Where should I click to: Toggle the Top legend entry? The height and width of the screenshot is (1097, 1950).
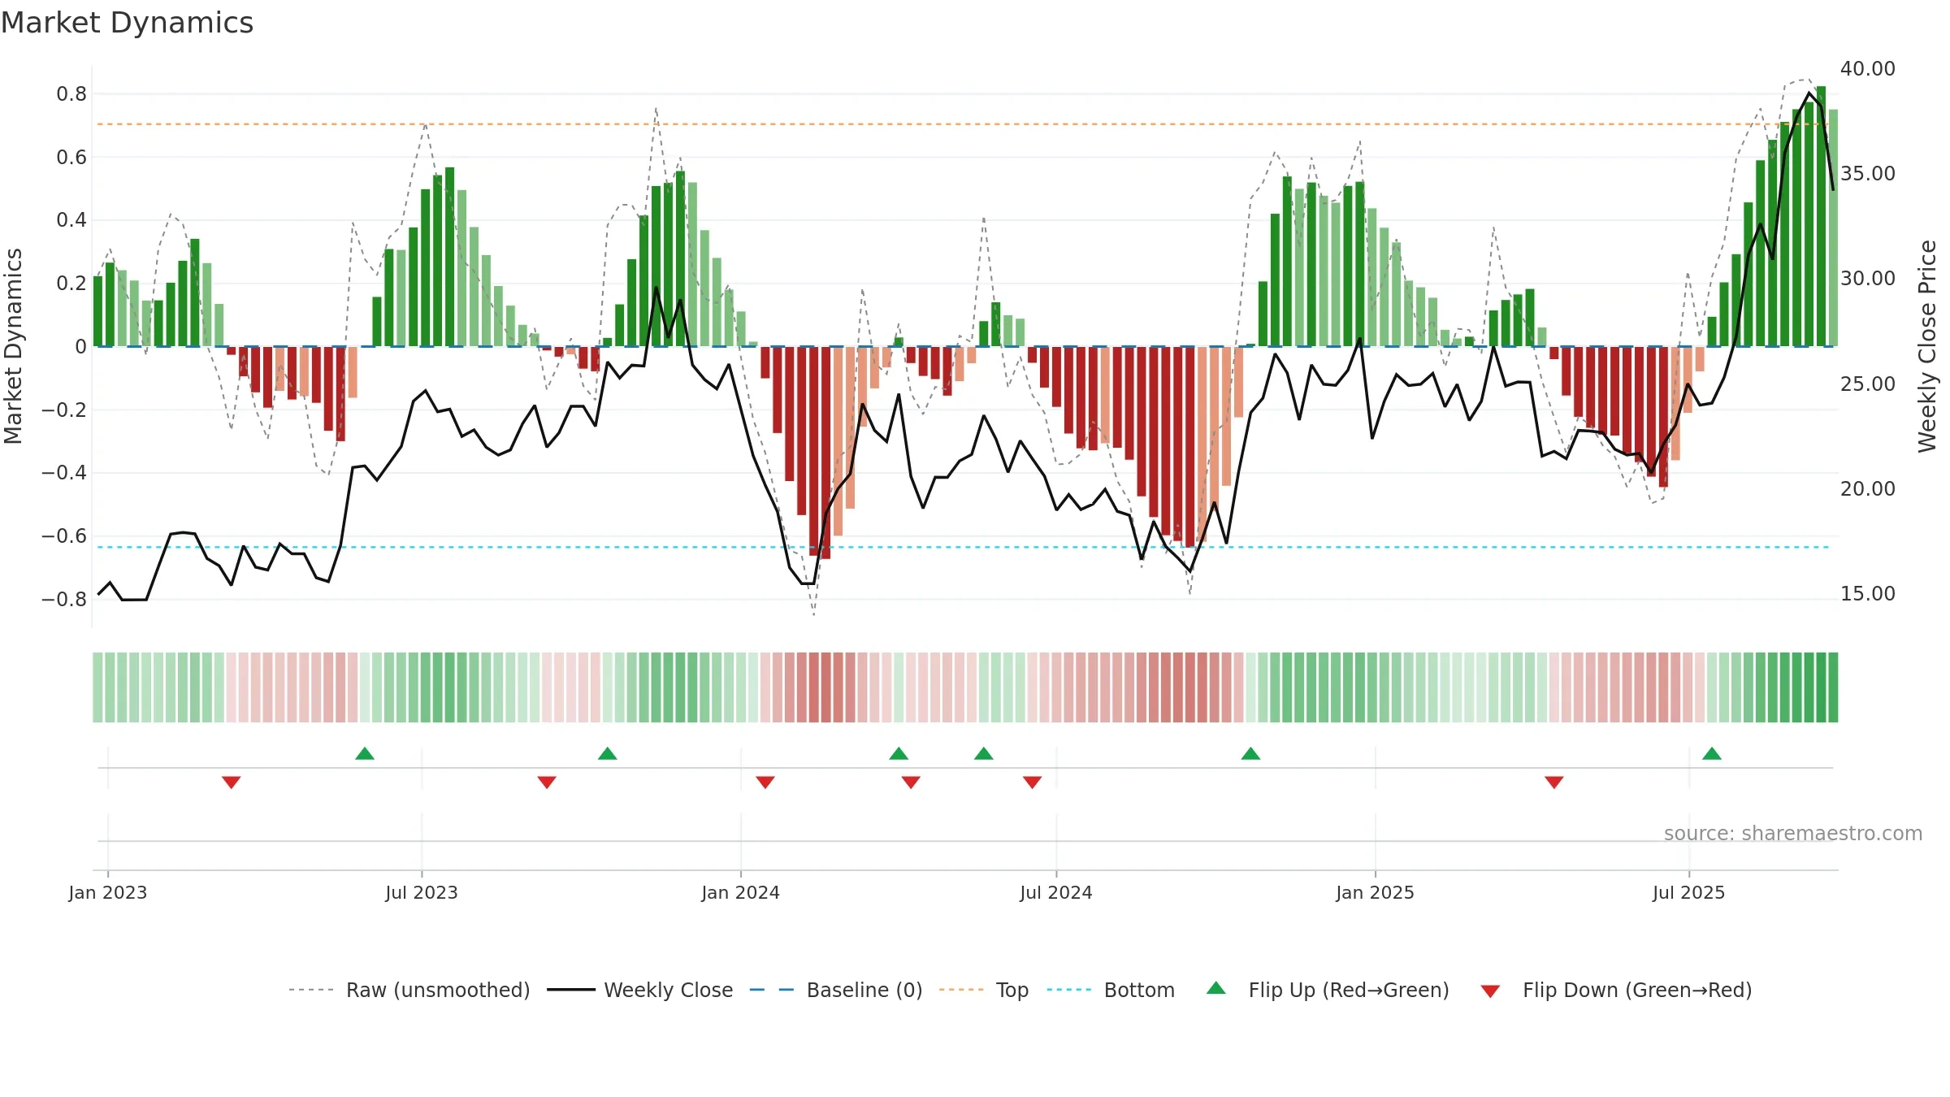(983, 990)
